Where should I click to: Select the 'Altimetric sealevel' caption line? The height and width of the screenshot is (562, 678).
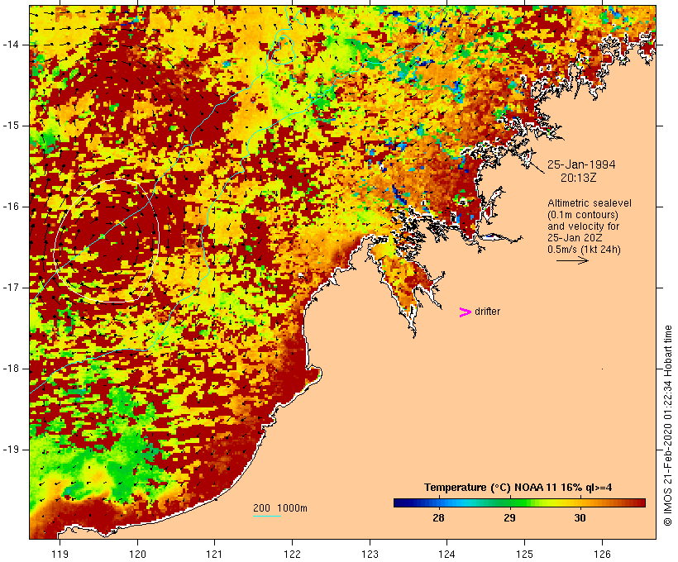[589, 203]
